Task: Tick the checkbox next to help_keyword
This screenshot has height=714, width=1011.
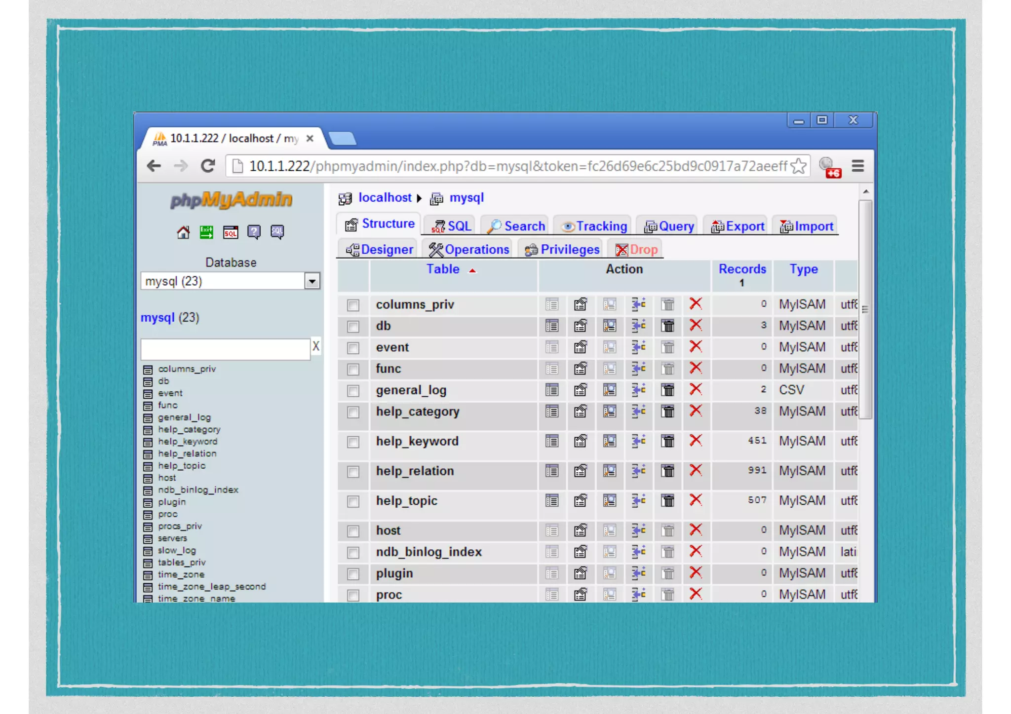Action: tap(353, 442)
